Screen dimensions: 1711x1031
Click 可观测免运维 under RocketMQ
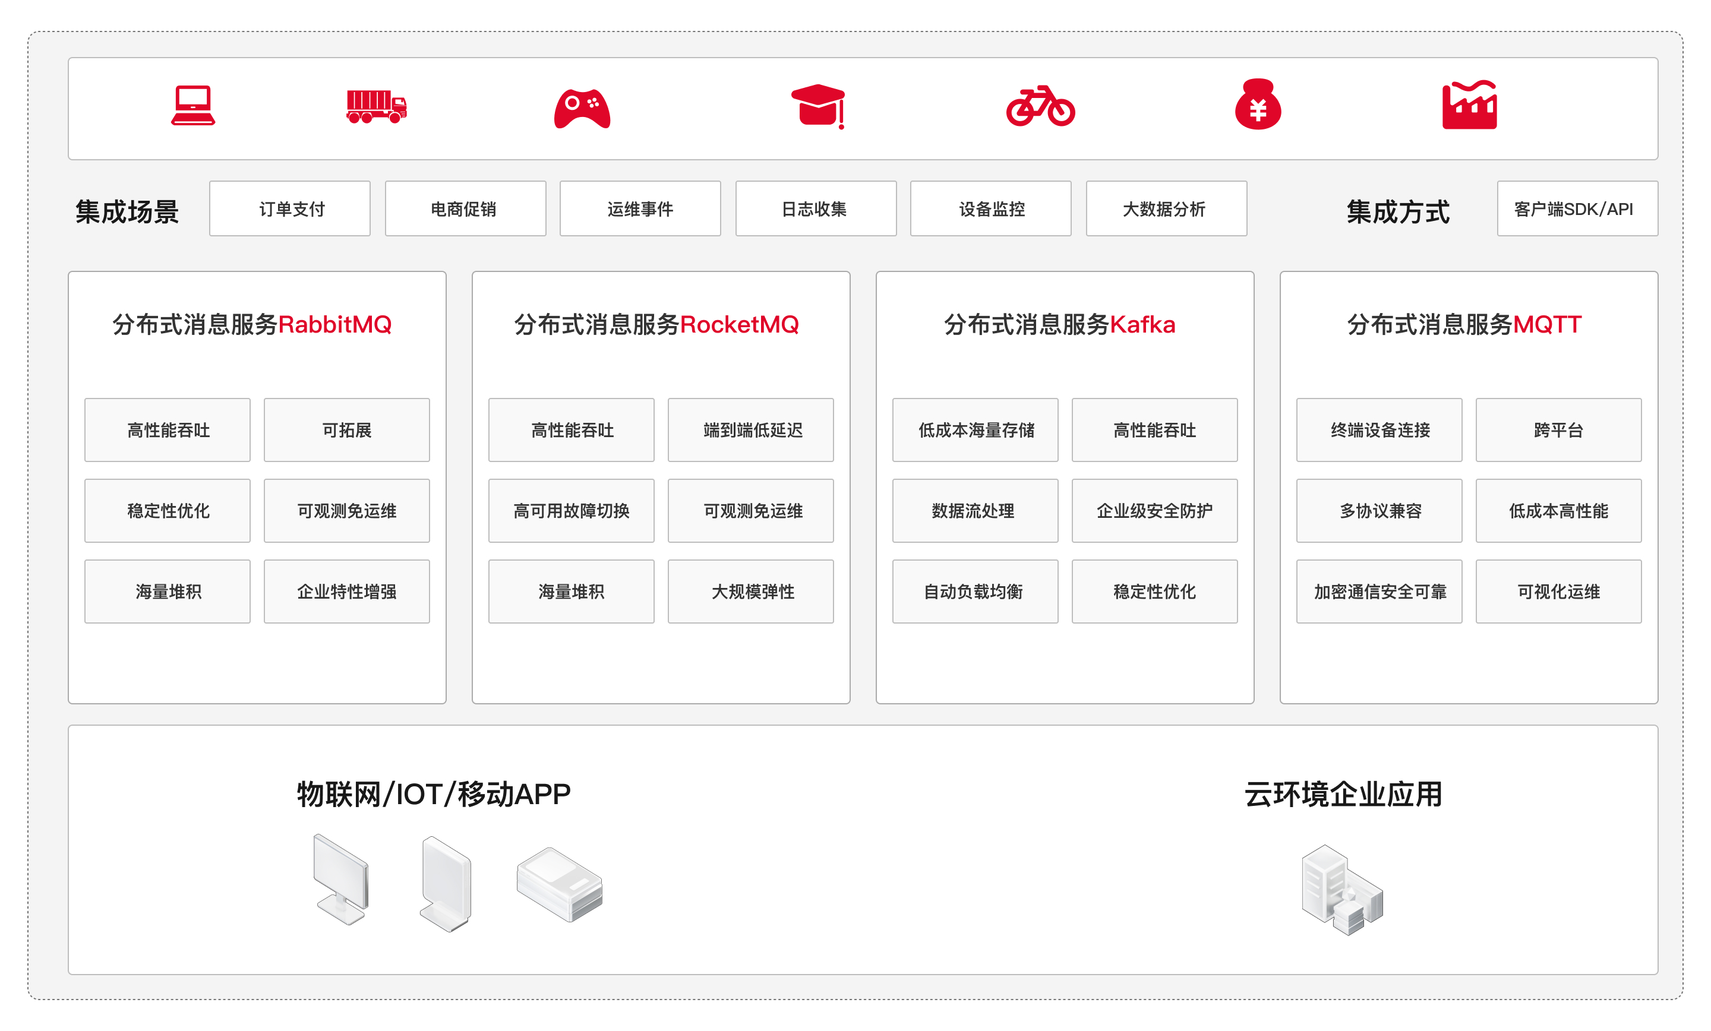(x=751, y=510)
